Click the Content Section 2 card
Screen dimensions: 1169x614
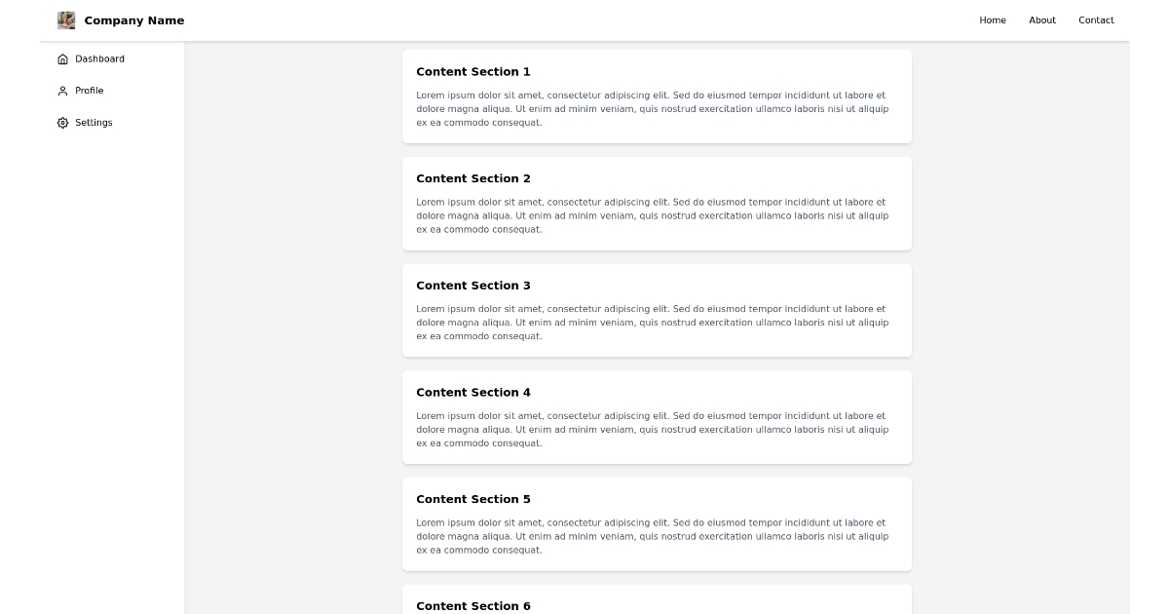(657, 203)
